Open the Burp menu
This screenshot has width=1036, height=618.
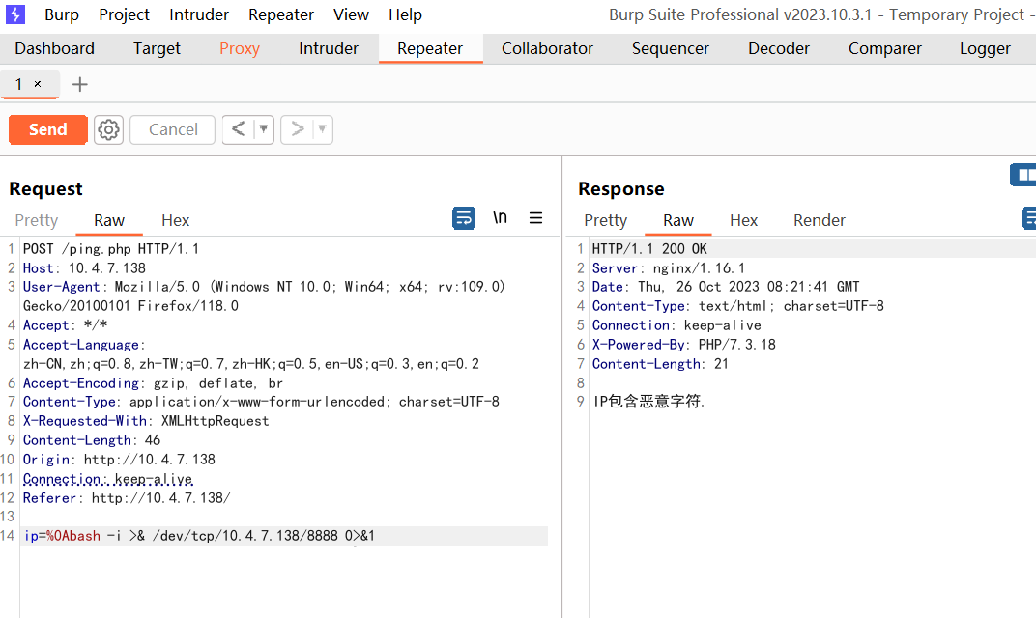62,14
